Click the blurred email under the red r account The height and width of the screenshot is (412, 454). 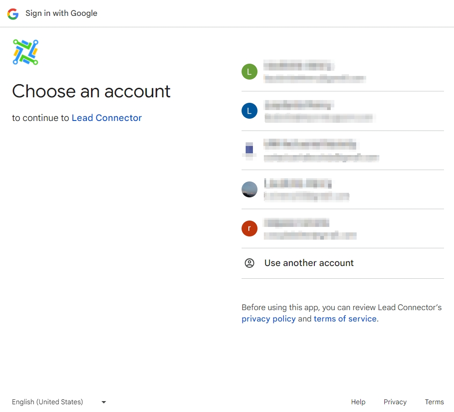[x=310, y=236]
